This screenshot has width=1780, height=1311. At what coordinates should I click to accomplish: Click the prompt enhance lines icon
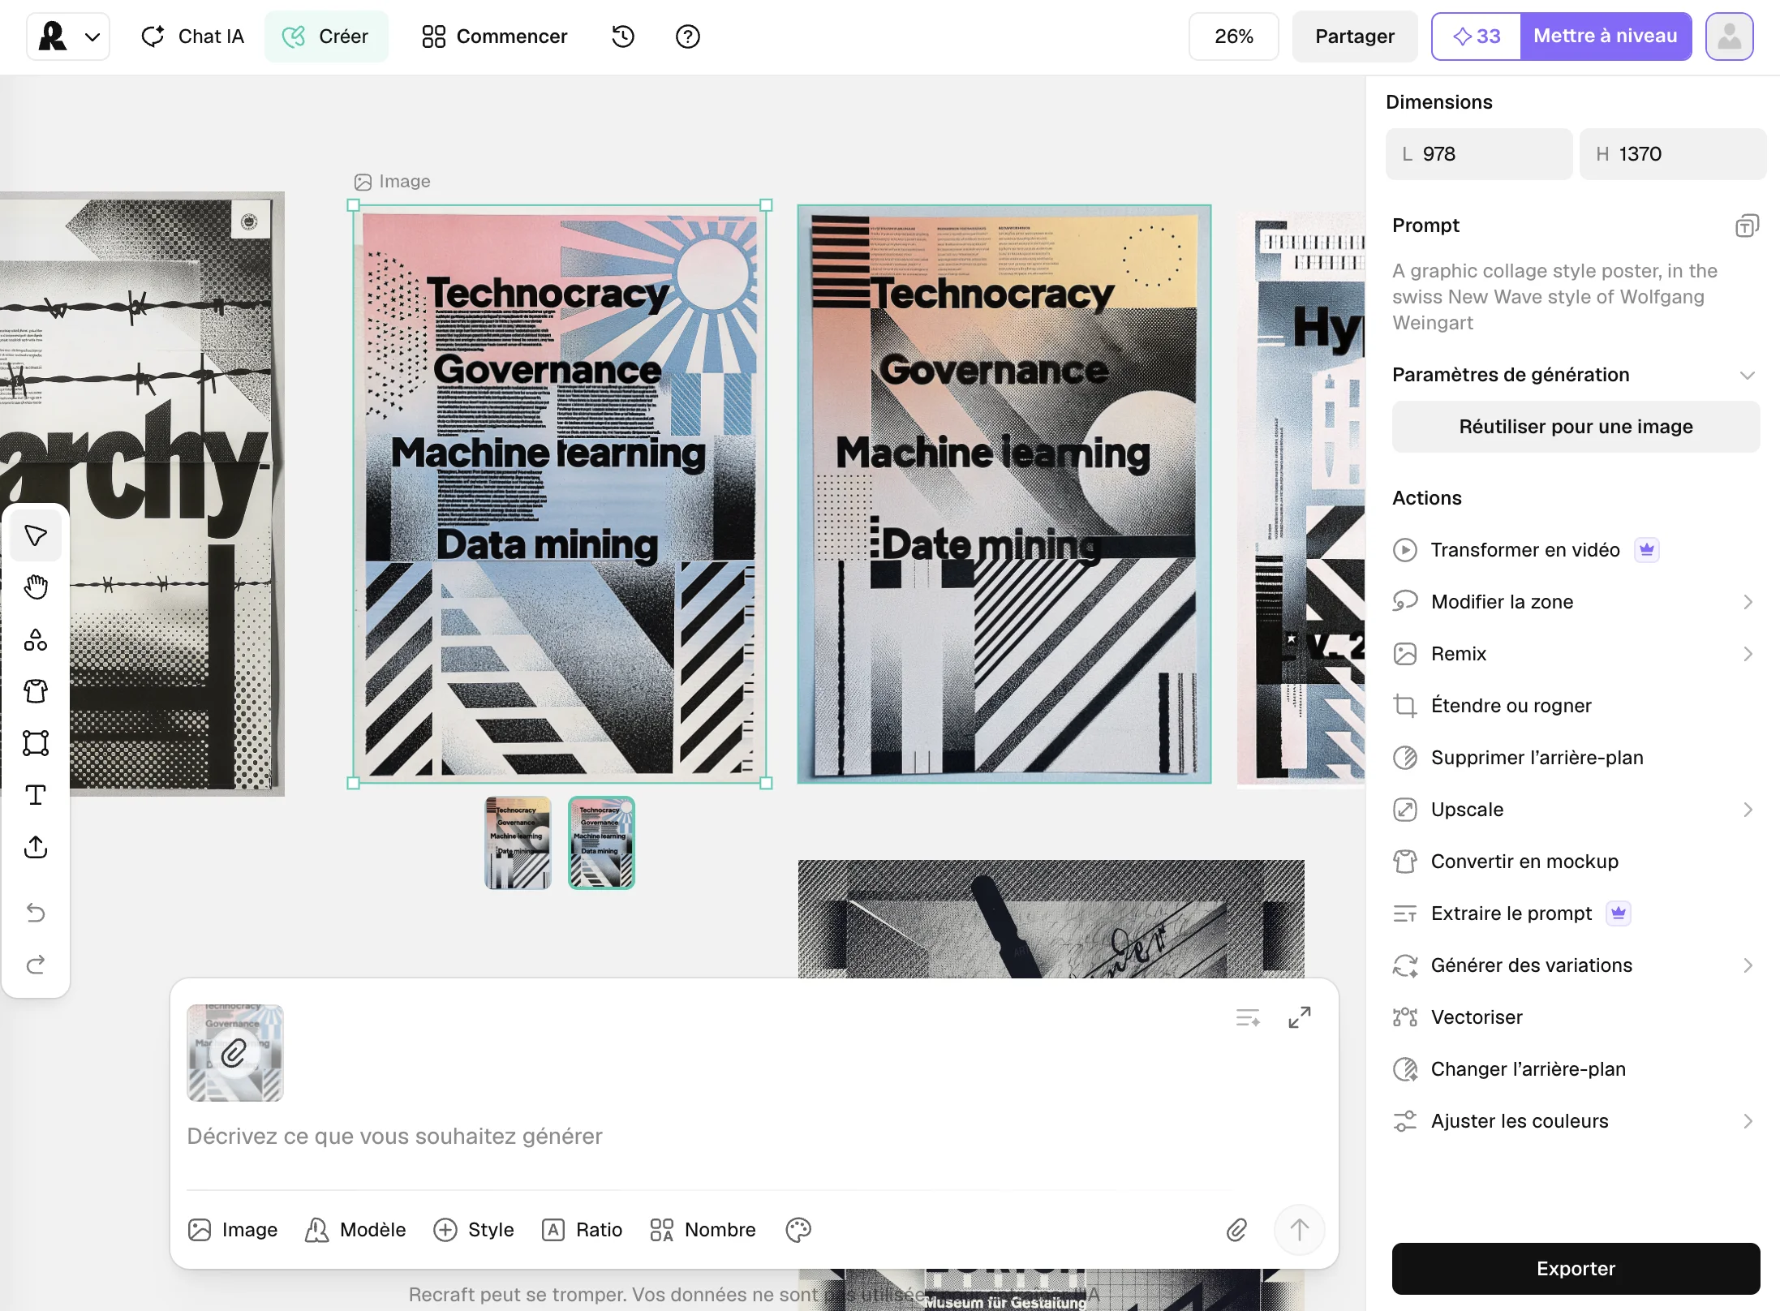(x=1248, y=1017)
